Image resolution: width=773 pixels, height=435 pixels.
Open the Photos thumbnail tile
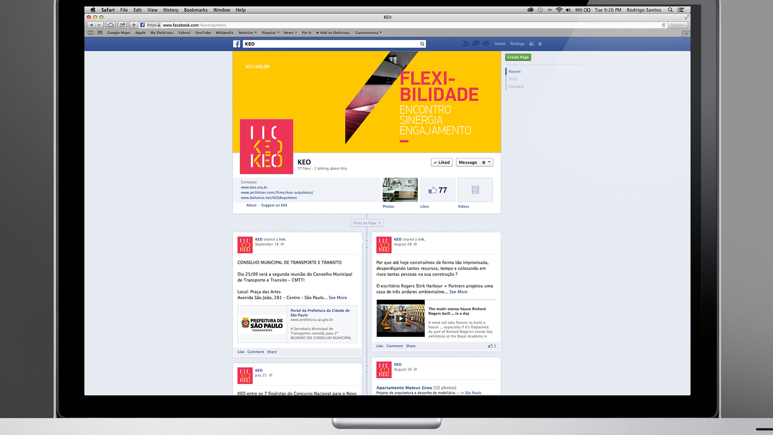pyautogui.click(x=400, y=190)
